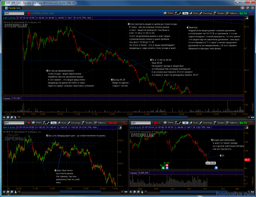Edit the SPY symbol field

(14, 123)
